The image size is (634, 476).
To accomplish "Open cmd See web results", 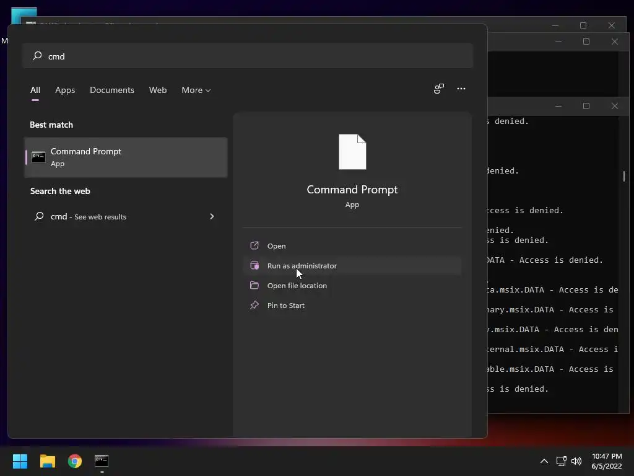I will point(126,216).
